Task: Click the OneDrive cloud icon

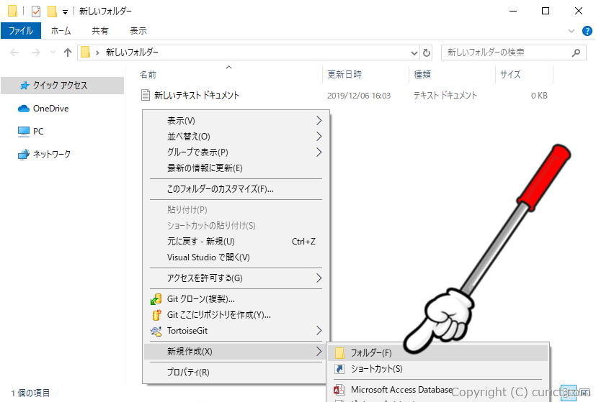Action: pos(24,109)
